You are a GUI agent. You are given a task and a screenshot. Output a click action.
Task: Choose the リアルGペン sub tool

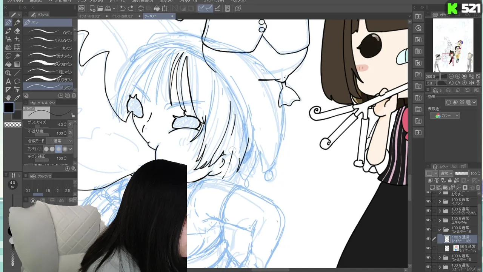click(x=48, y=40)
